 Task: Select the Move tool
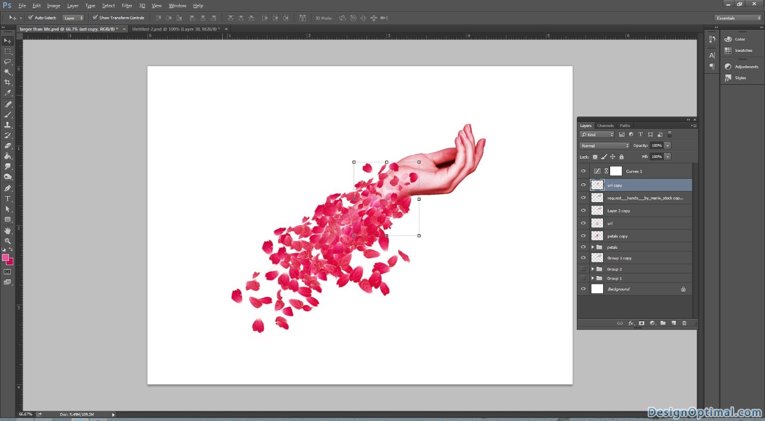(7, 41)
